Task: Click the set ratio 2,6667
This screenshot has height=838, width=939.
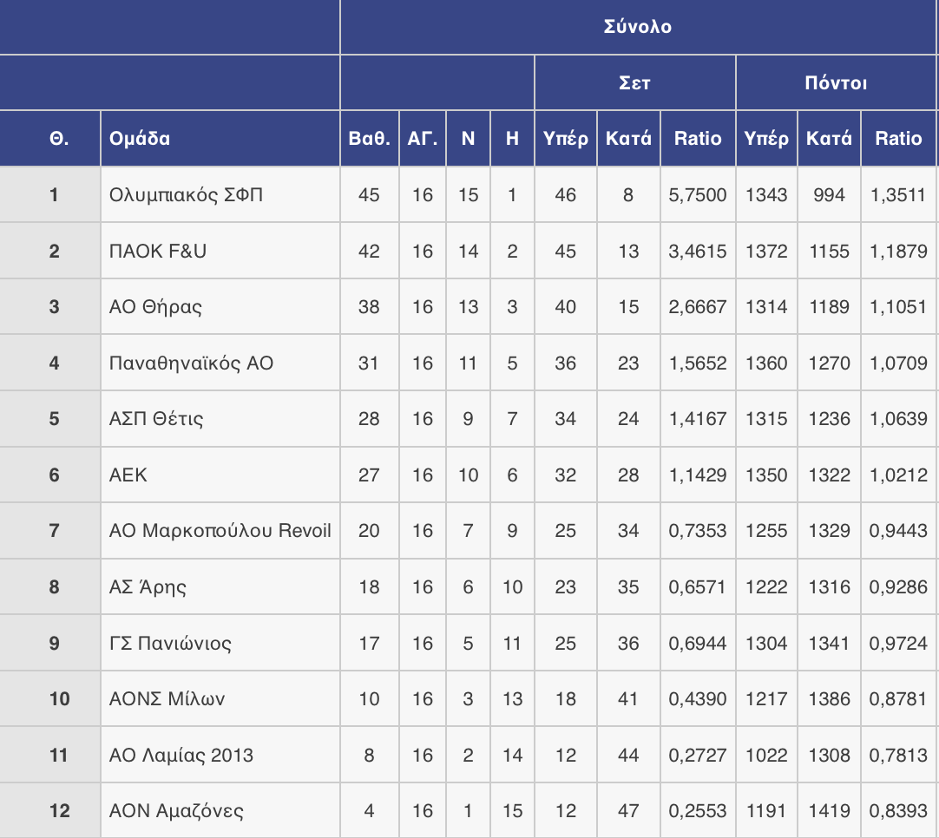Action: click(698, 307)
